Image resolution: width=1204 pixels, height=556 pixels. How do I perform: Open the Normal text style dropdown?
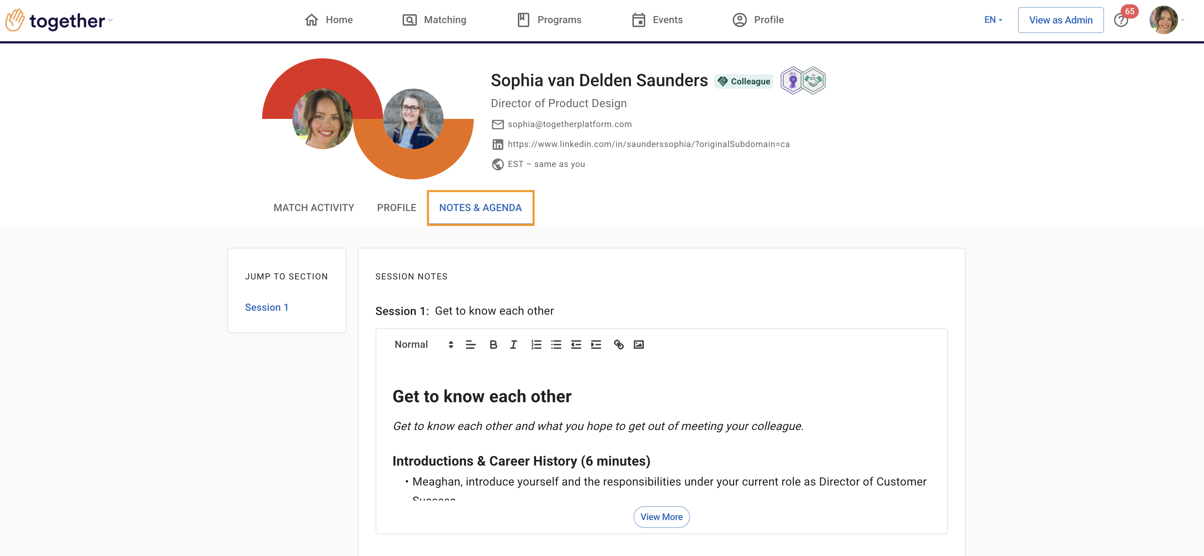coord(424,345)
